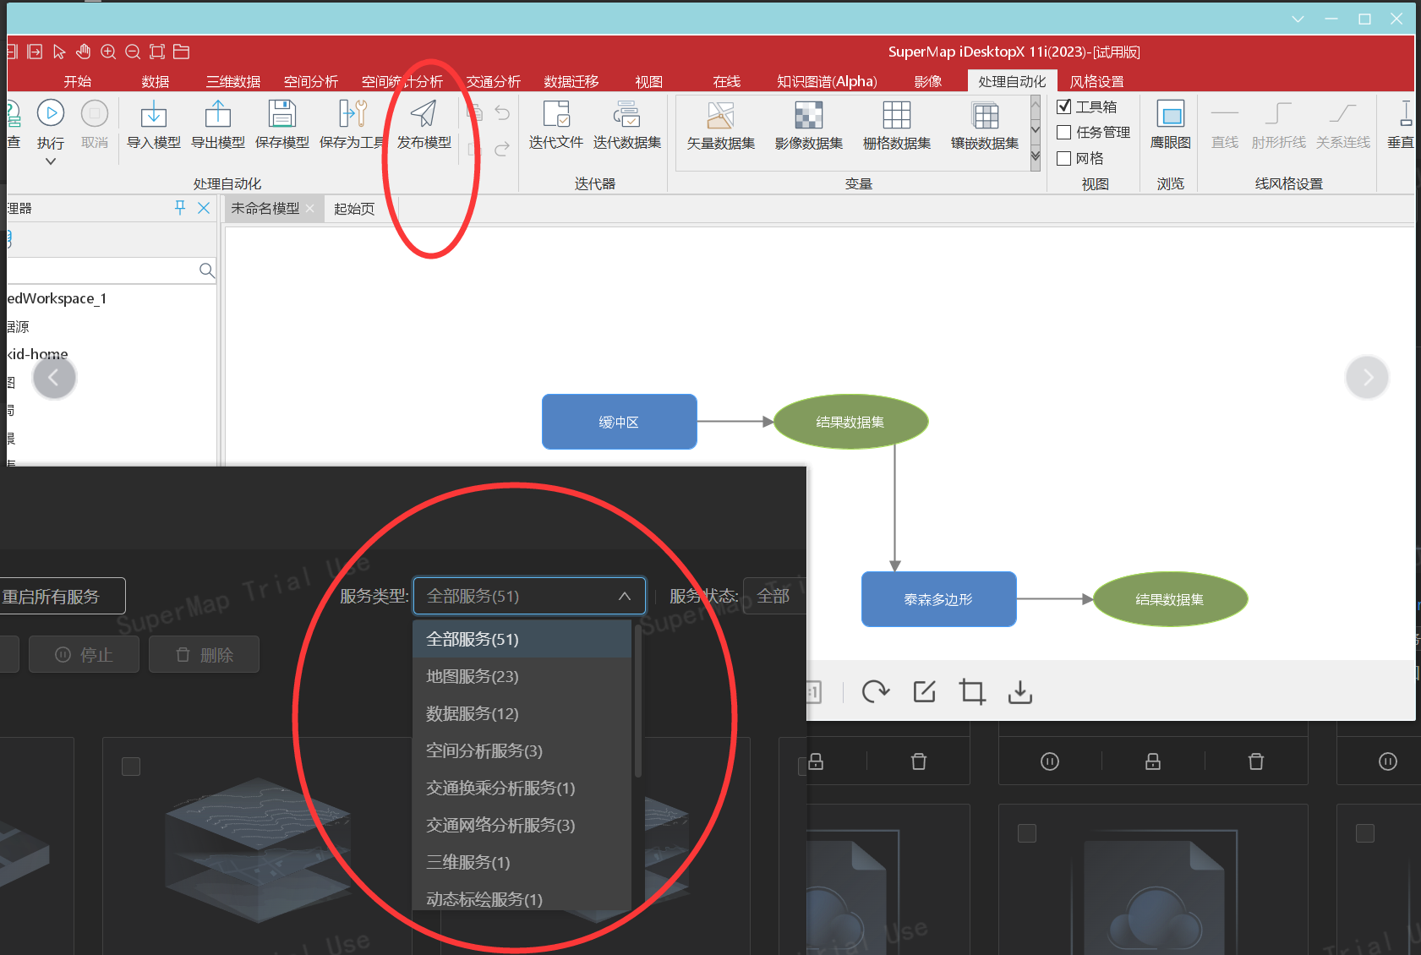
Task: Choose 全部服务(51) in the dropdown list
Action: (522, 639)
